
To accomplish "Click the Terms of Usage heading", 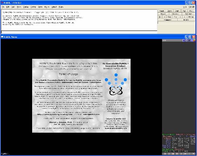I will coord(68,74).
